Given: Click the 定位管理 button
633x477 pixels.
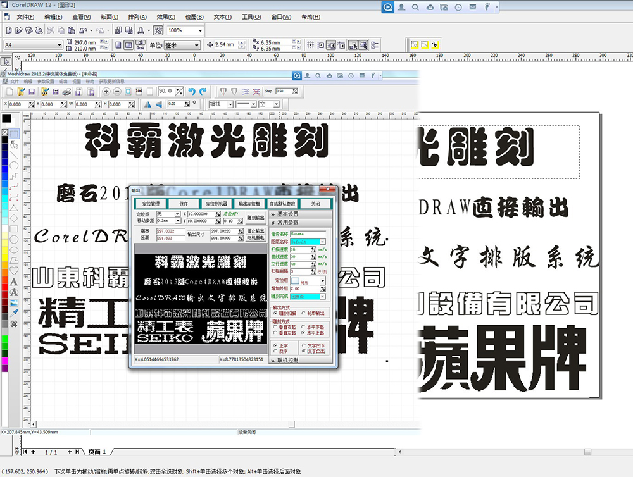Looking at the screenshot, I should click(151, 204).
